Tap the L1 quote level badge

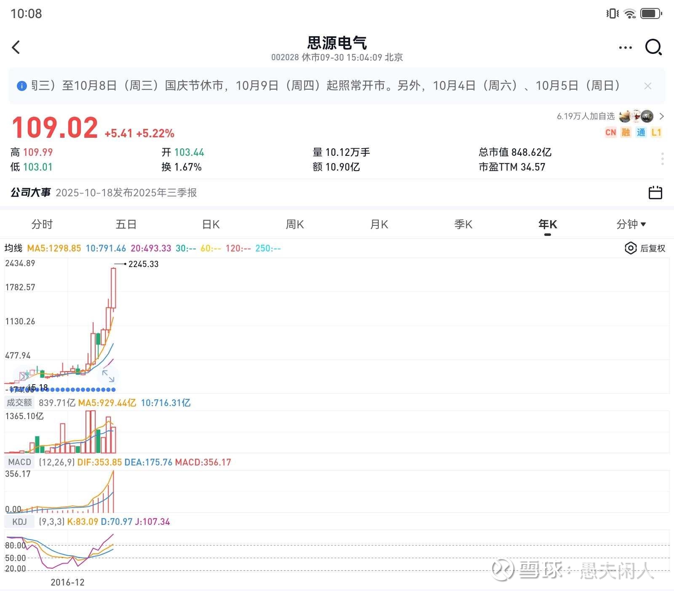tap(656, 132)
